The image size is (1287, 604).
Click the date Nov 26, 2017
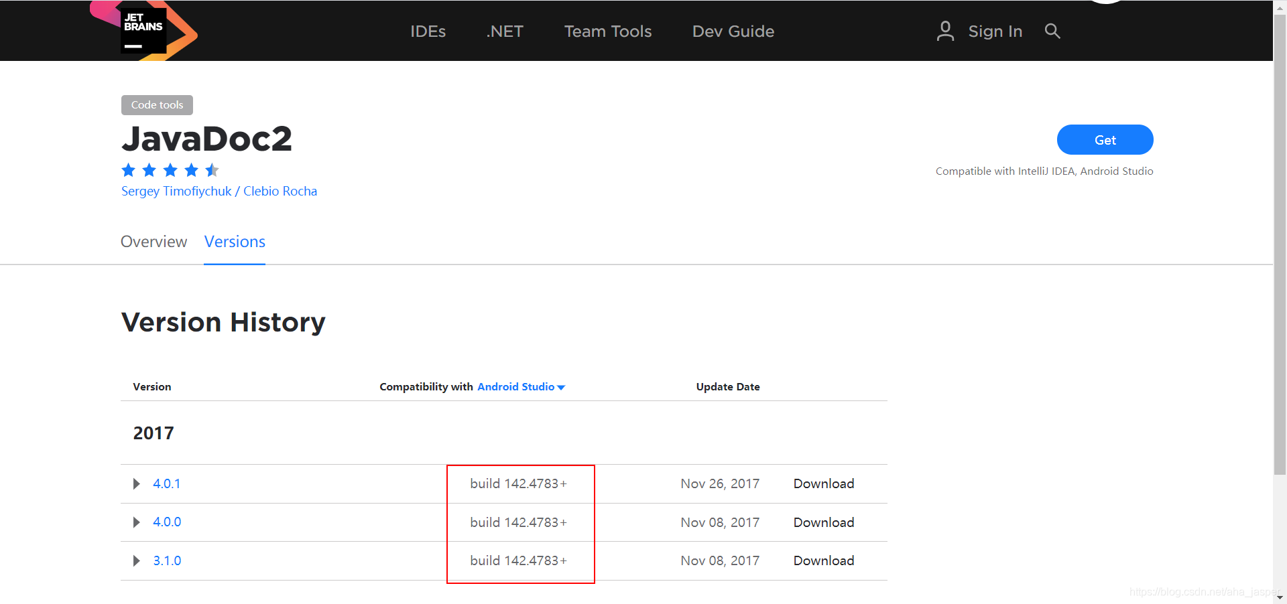pyautogui.click(x=720, y=484)
